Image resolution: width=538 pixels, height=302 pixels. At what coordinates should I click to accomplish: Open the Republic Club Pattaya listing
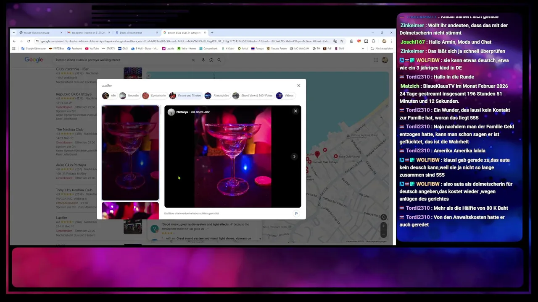pos(74,94)
